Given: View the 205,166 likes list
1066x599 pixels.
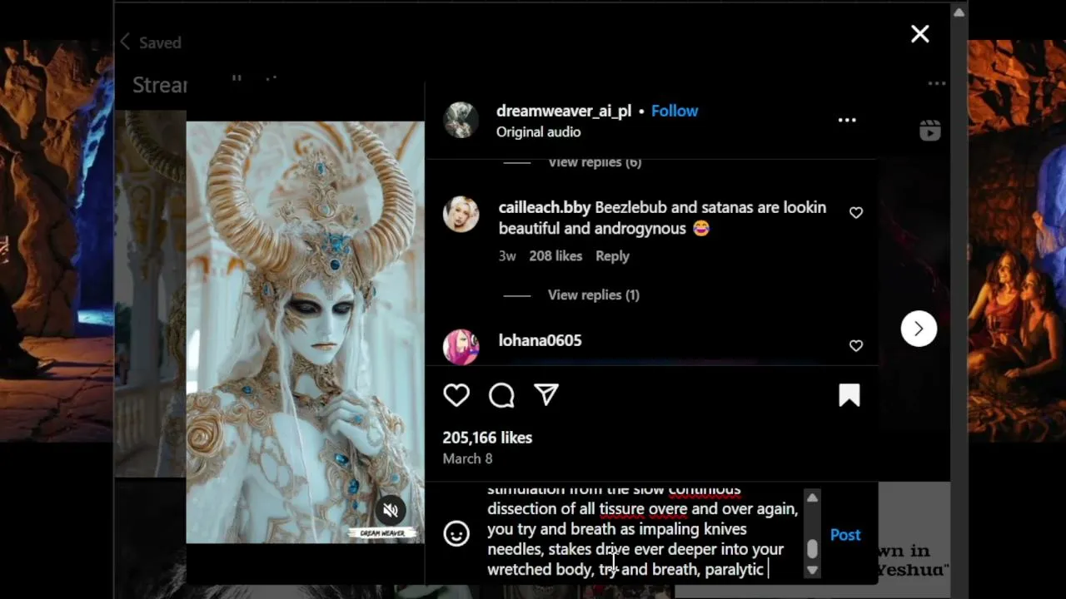Looking at the screenshot, I should [x=487, y=438].
